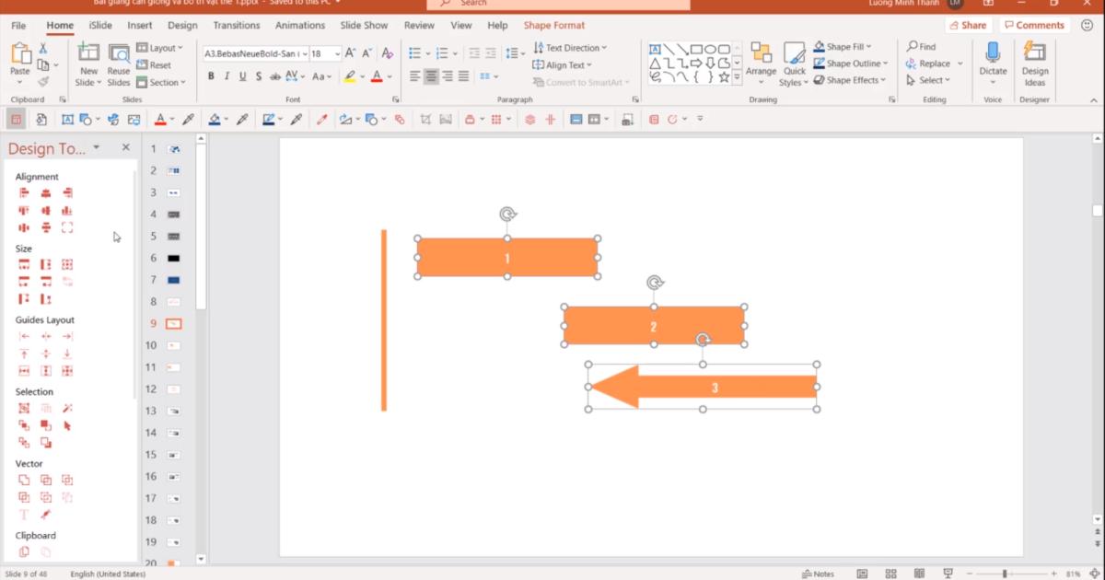This screenshot has width=1105, height=580.
Task: Justify paragraph text
Action: coord(463,76)
